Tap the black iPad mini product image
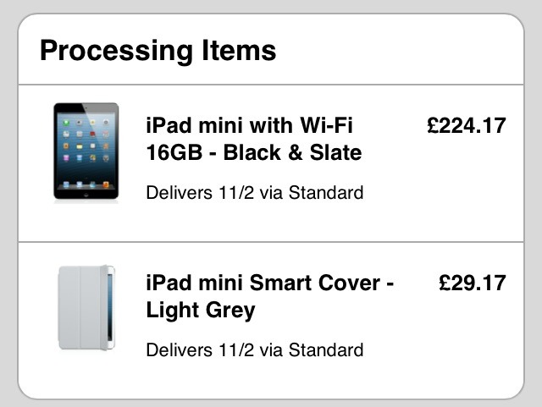Viewport: 542px width, 407px height. point(86,151)
